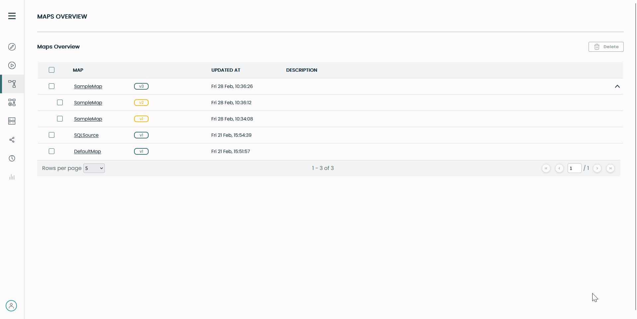Open the SQLSource map link

tap(86, 135)
